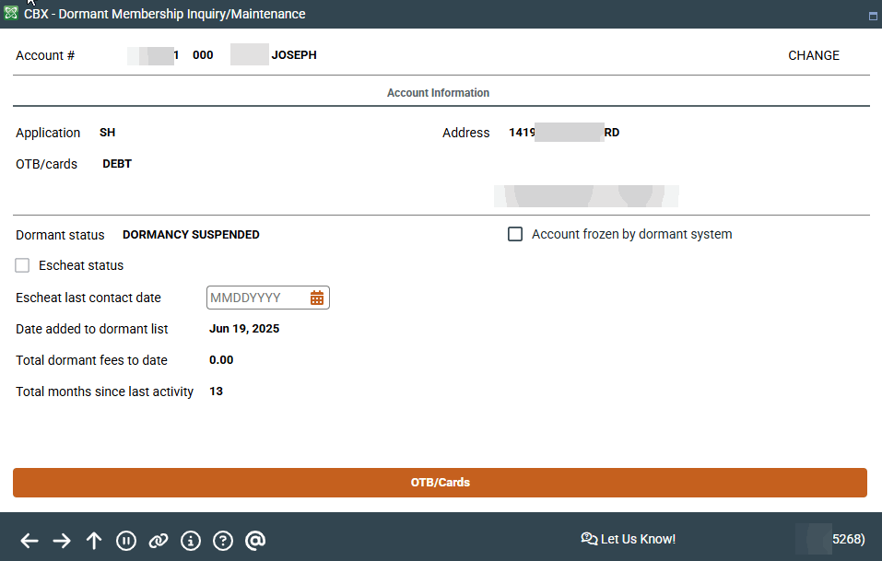Open the Let Us Know! feedback link

coord(629,539)
